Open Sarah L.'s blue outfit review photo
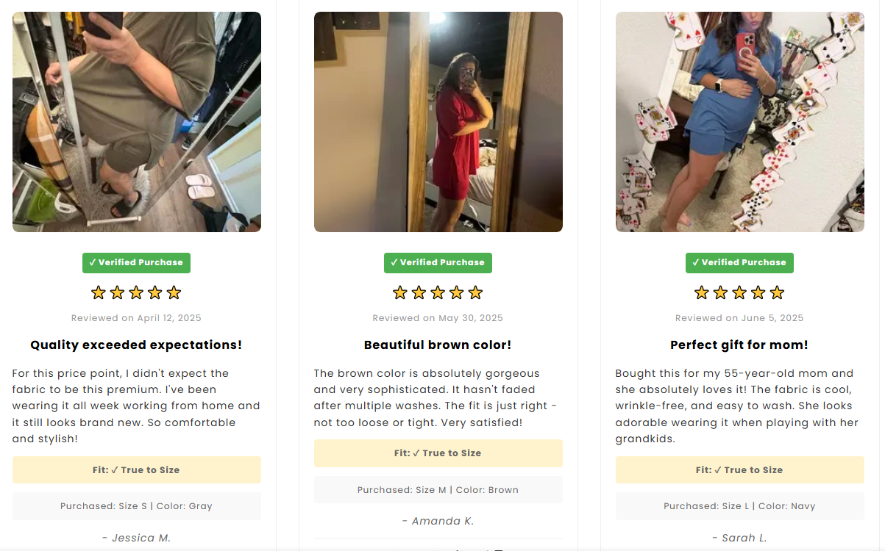The width and height of the screenshot is (885, 551). coord(740,122)
